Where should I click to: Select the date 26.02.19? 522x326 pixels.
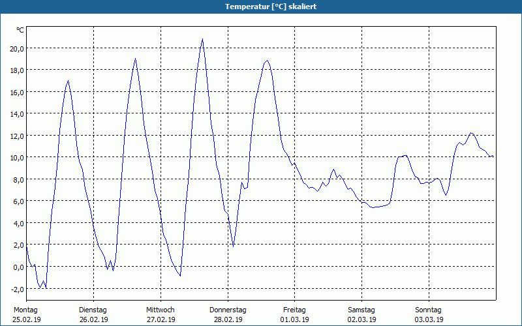94,319
